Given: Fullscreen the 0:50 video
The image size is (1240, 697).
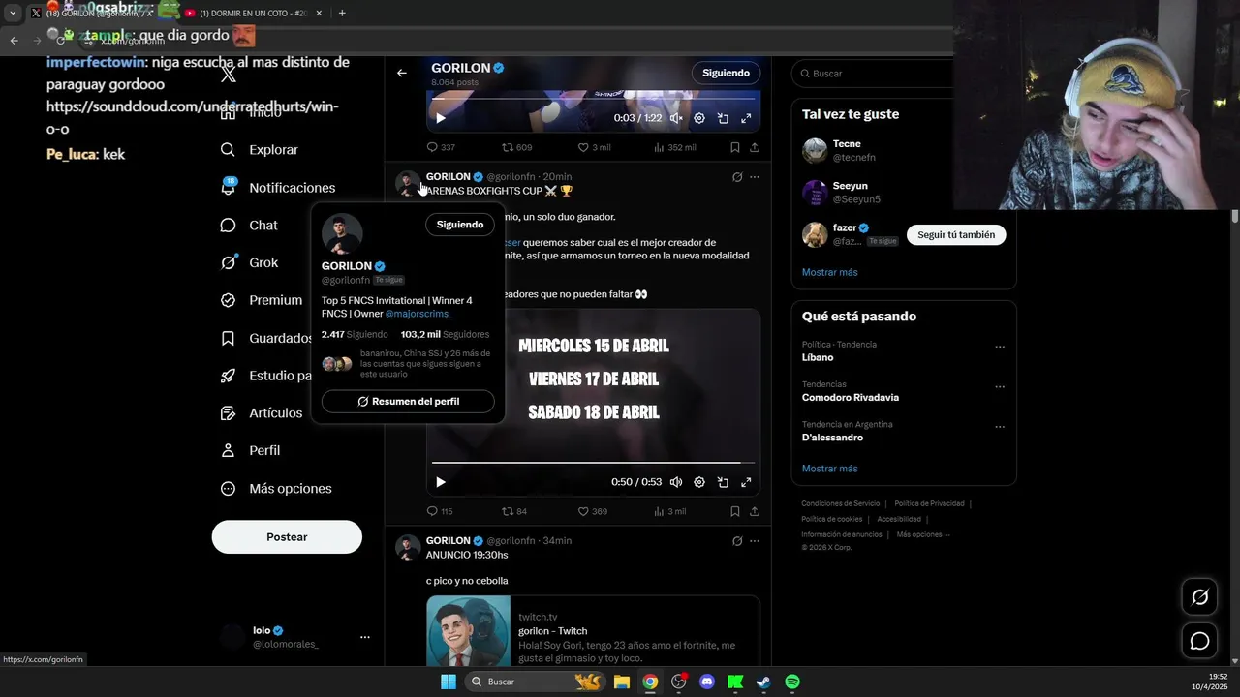Looking at the screenshot, I should click(x=746, y=482).
